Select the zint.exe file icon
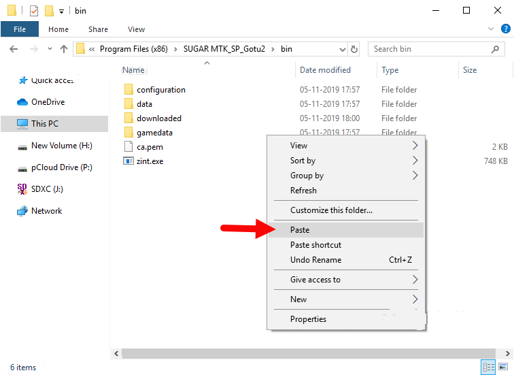This screenshot has height=375, width=514. pos(128,161)
